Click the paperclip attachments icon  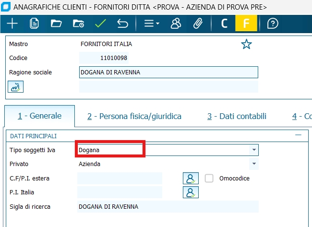(x=197, y=24)
